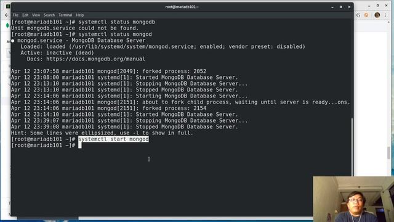Maximize the terminal window

click(x=340, y=7)
